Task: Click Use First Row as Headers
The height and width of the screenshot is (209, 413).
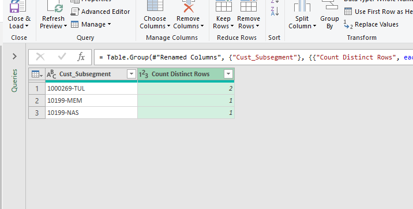Action: pos(378,12)
